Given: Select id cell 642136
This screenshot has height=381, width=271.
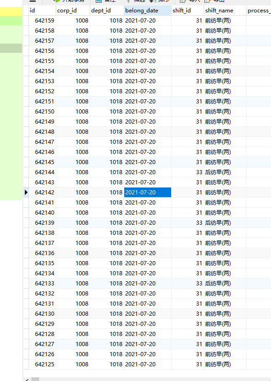Looking at the screenshot, I should point(42,253).
